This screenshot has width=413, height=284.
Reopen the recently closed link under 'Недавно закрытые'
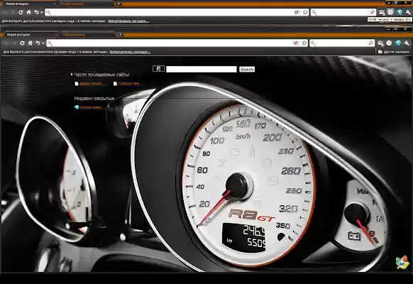(89, 107)
